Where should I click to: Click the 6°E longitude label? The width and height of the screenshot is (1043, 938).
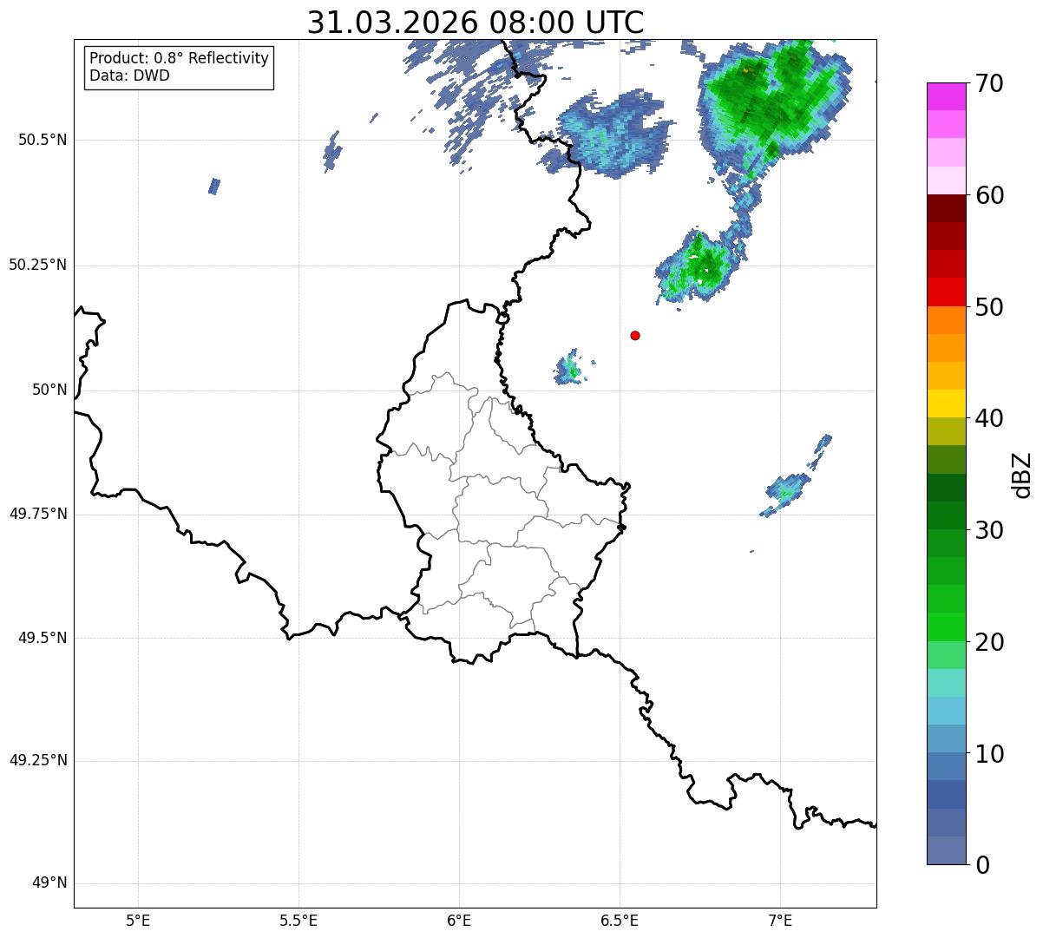[x=459, y=920]
